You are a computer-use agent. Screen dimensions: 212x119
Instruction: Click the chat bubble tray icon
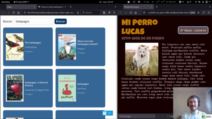click(129, 2)
